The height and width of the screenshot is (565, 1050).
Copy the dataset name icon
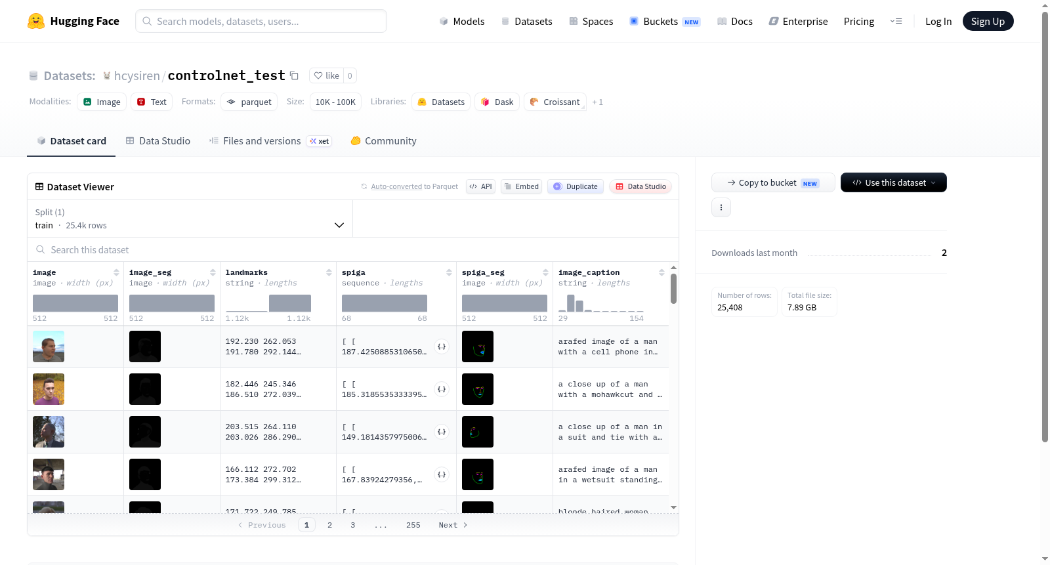coord(294,76)
